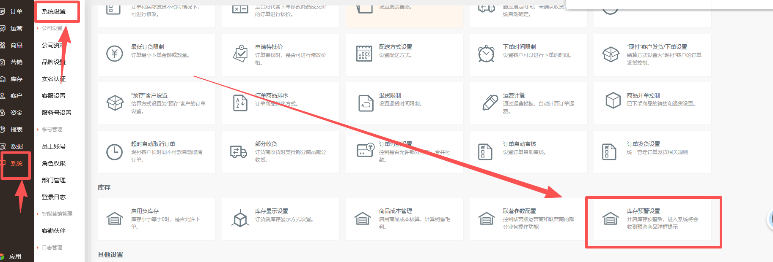Click the cube icon for 商品开单控制
This screenshot has width=773, height=262.
[x=613, y=100]
